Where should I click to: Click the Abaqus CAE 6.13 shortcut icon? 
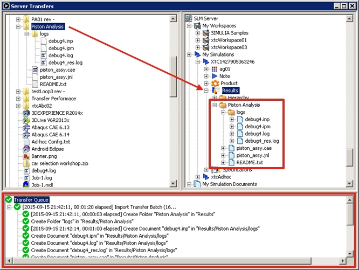[x=26, y=127]
